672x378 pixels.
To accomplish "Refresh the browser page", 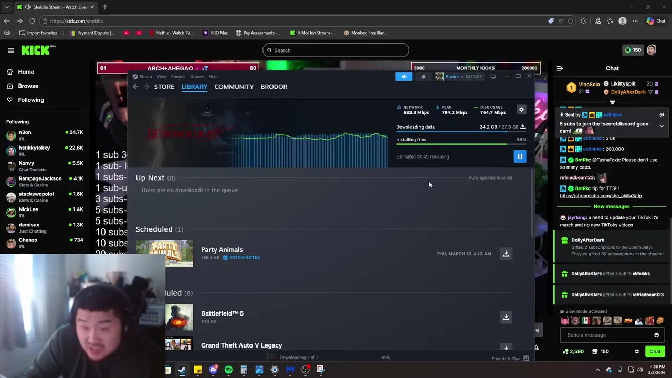I will point(32,21).
